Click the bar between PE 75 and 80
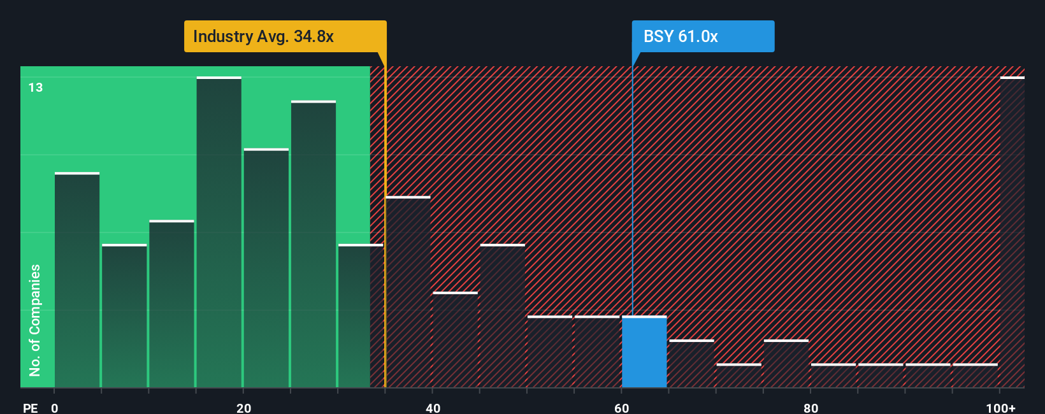The height and width of the screenshot is (414, 1045). (786, 363)
